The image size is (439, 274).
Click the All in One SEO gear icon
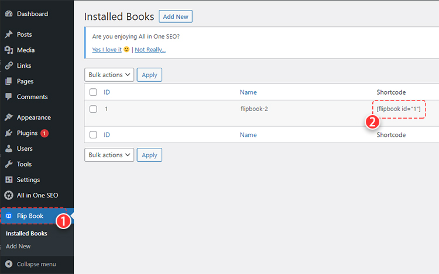(9, 196)
